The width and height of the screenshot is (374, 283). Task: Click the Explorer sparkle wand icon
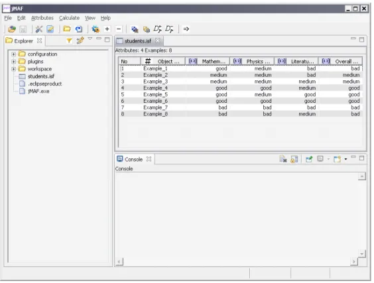pyautogui.click(x=80, y=40)
